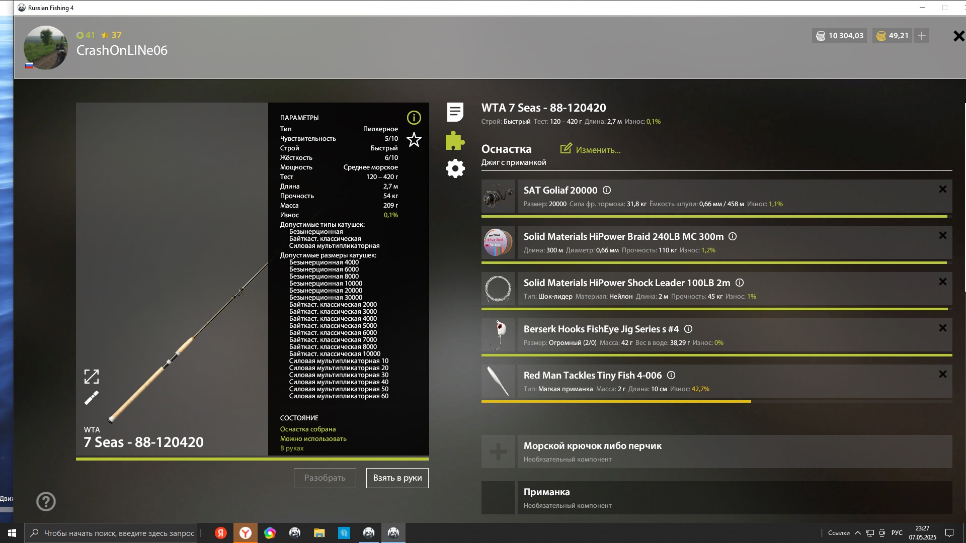Click the Изменить… edit rig link
The width and height of the screenshot is (966, 543).
point(598,150)
